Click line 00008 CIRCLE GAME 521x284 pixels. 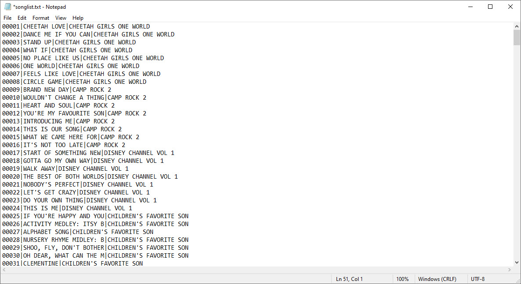(x=74, y=82)
